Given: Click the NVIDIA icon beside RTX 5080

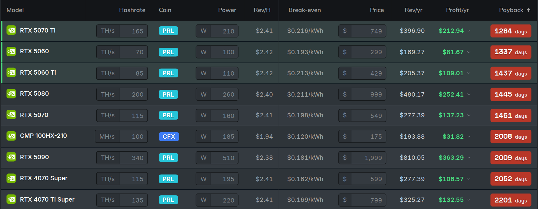Looking at the screenshot, I should (11, 94).
